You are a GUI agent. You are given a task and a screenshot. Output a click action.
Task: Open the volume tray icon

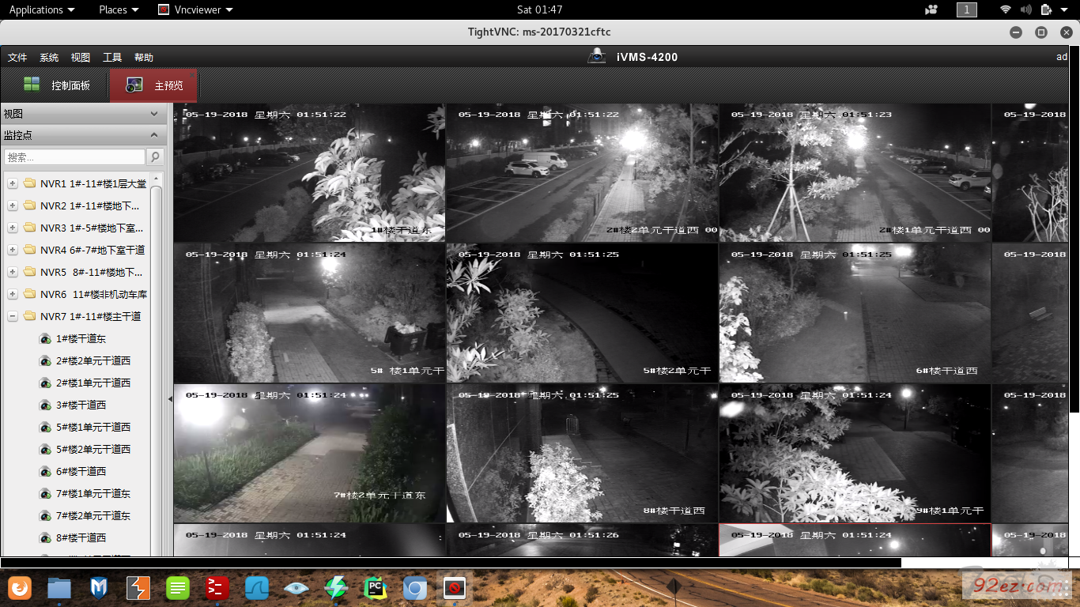tap(1026, 9)
